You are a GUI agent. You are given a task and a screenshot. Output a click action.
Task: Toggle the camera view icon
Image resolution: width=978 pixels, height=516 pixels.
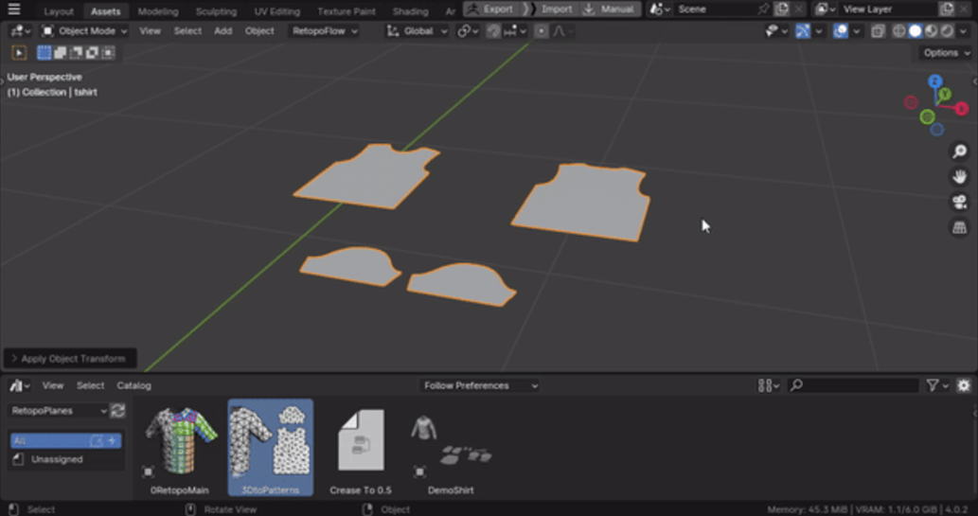pos(959,202)
